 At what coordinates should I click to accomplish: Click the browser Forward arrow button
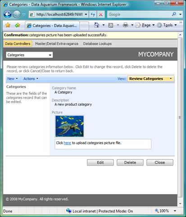(x=17, y=14)
